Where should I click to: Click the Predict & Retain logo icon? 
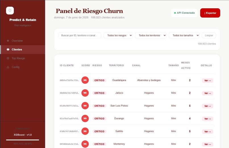coord(10,10)
